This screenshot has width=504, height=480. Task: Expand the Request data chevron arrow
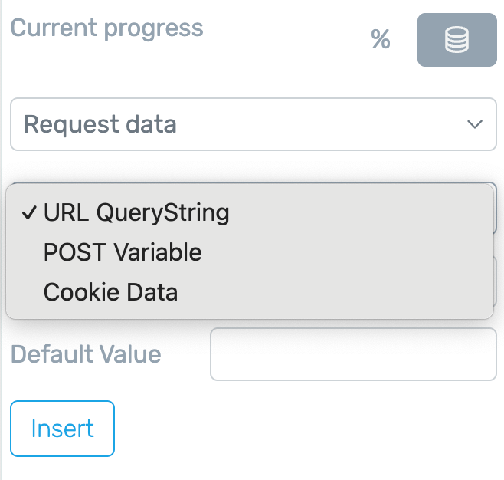(475, 124)
